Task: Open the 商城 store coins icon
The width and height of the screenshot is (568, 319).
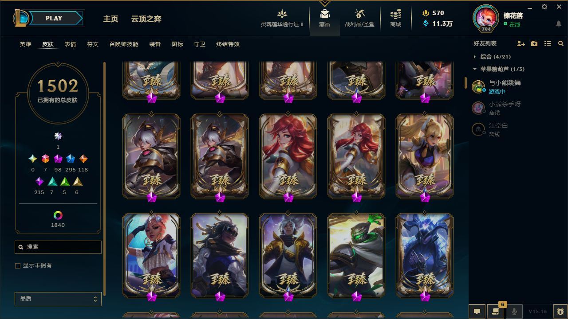Action: click(x=396, y=14)
